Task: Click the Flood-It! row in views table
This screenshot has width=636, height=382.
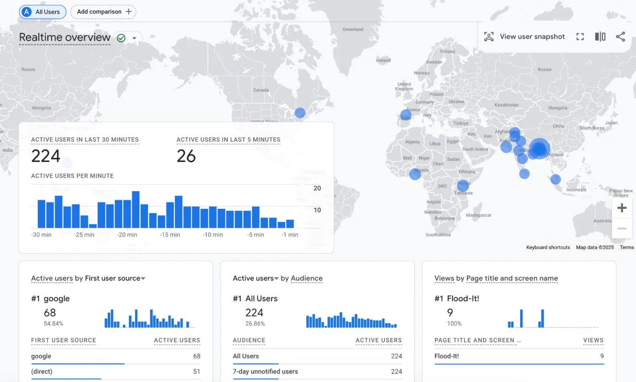Action: tap(519, 356)
